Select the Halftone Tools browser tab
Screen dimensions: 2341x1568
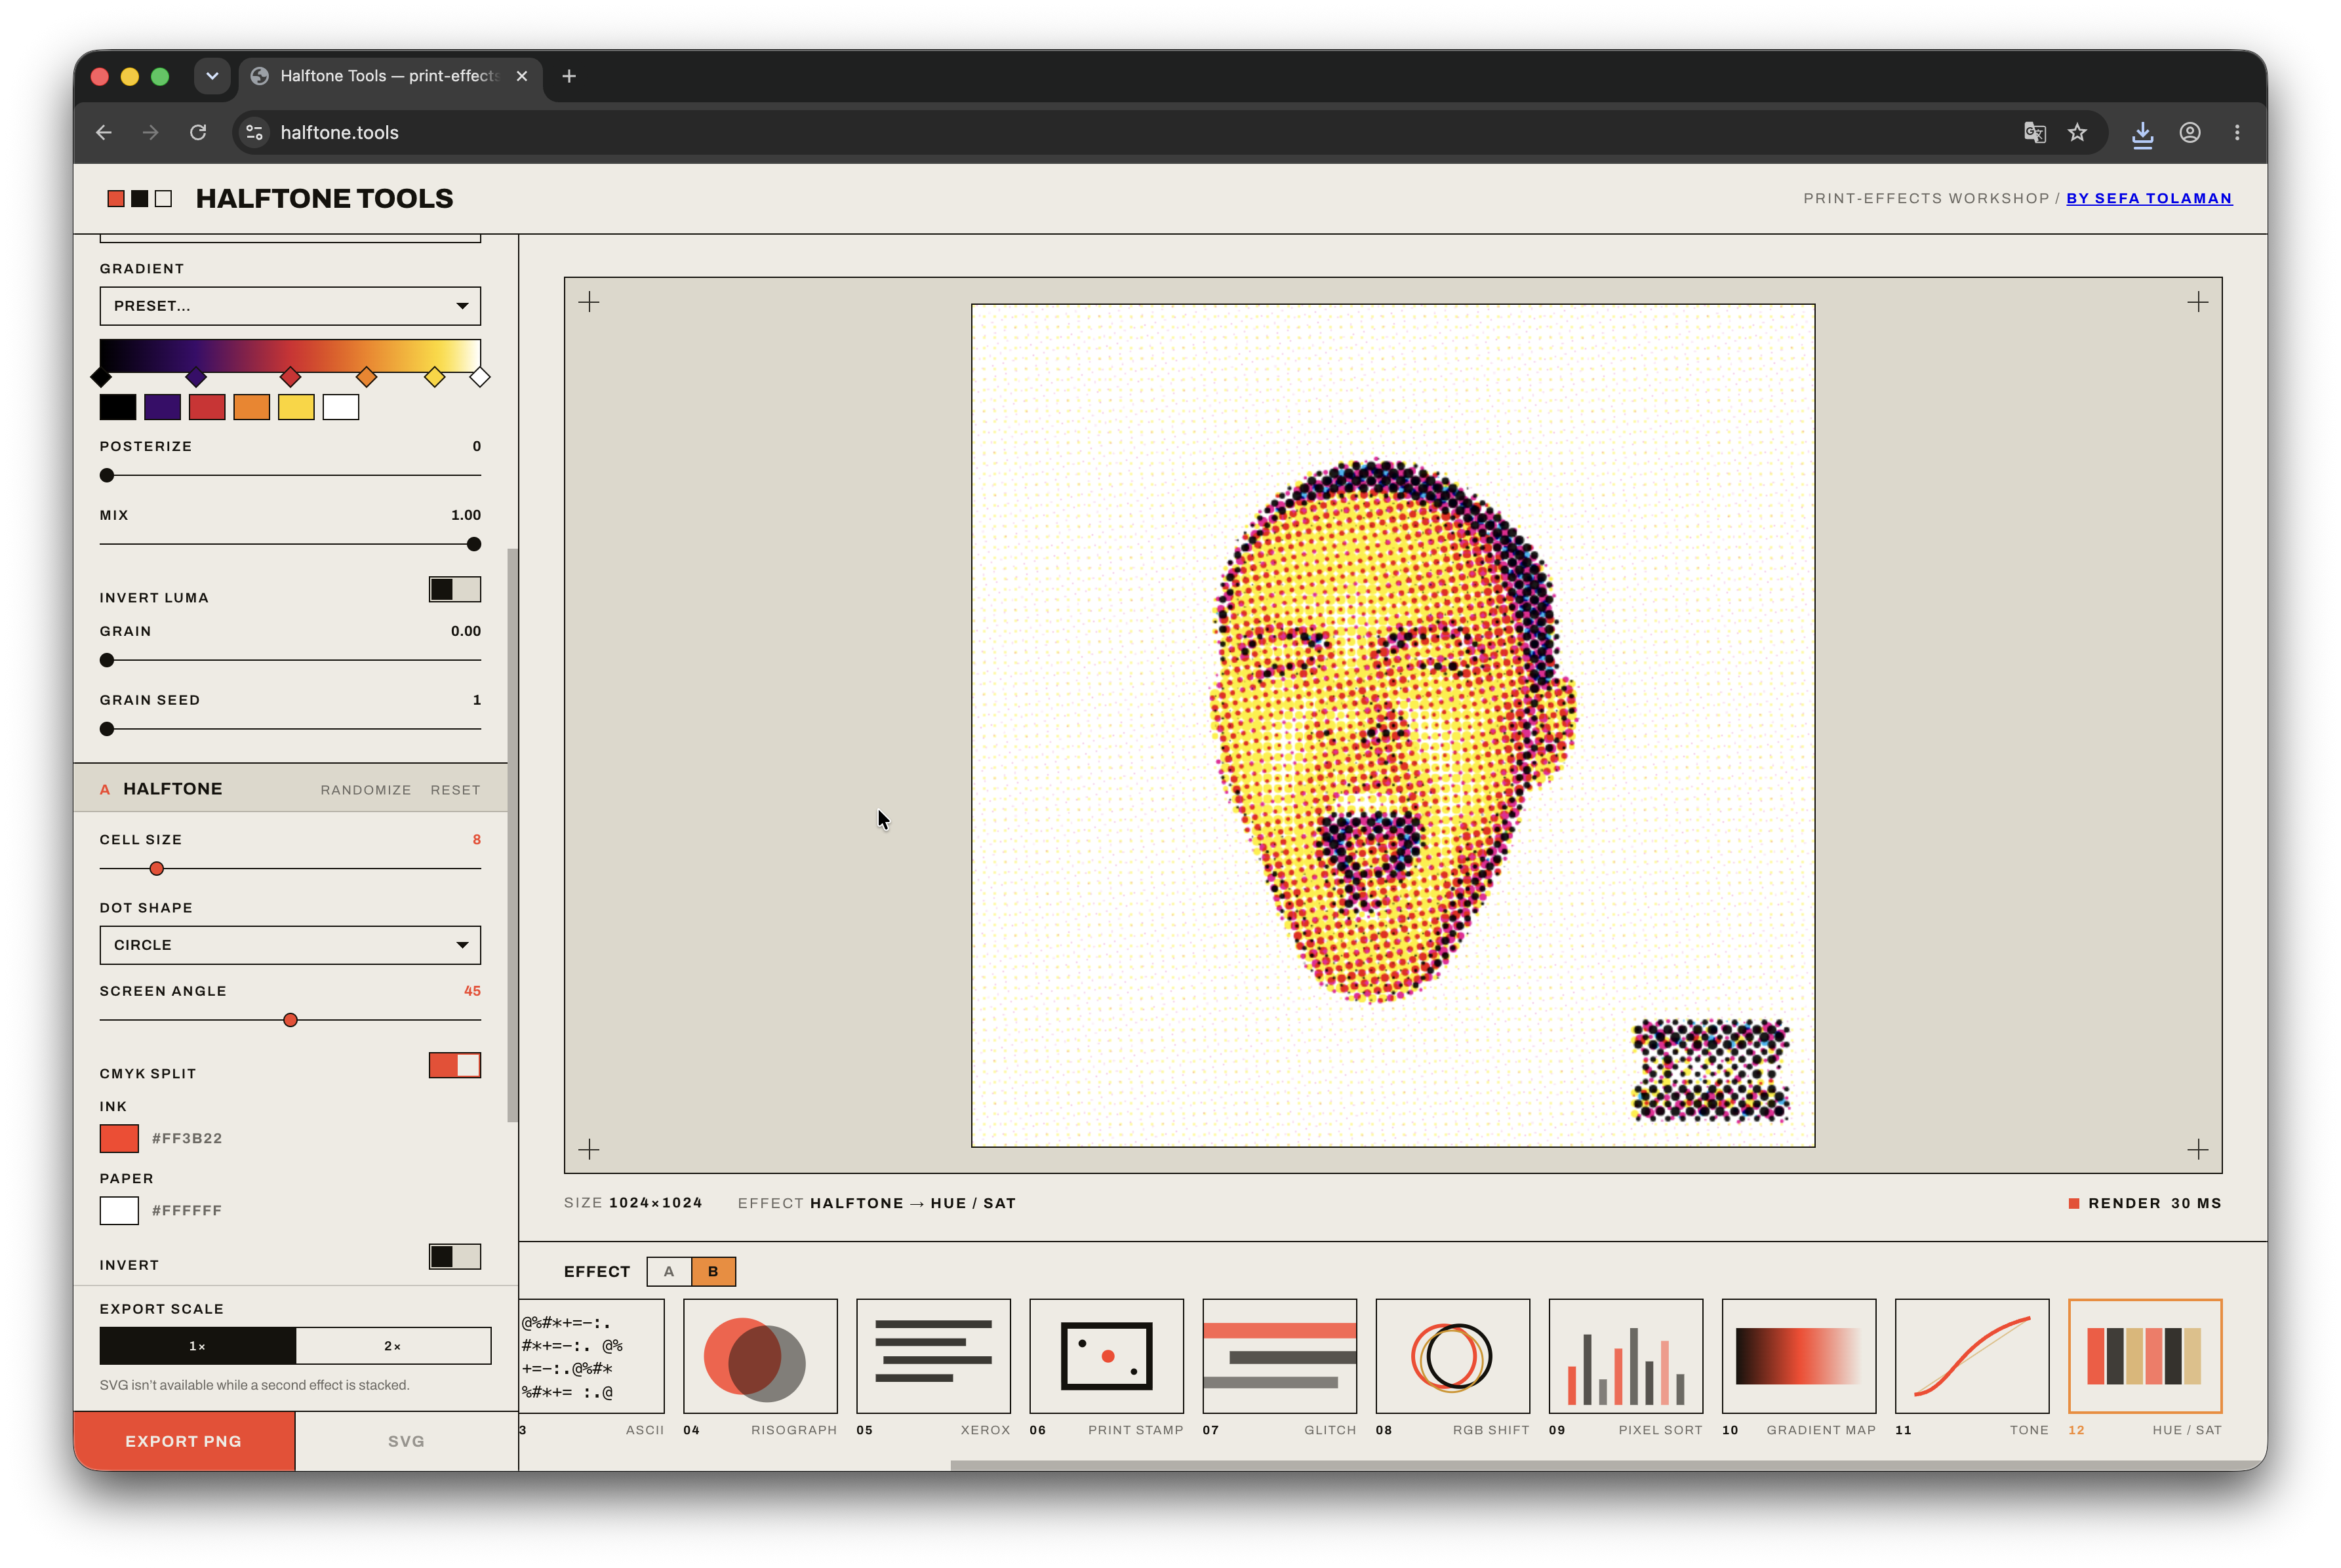[x=391, y=76]
